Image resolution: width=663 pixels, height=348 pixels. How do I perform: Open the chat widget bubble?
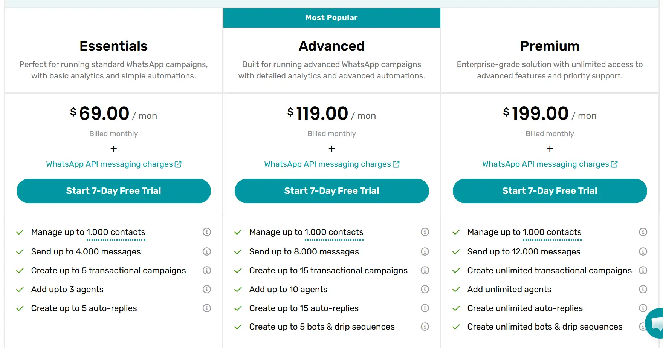pos(656,323)
